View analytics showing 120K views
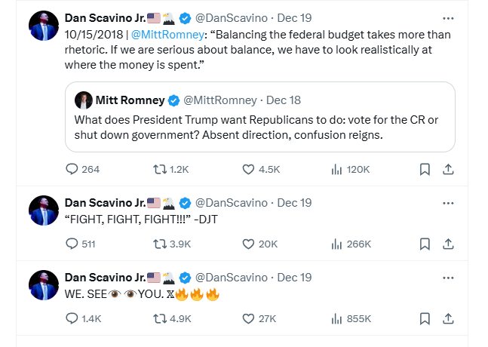488x347 pixels. coord(336,169)
